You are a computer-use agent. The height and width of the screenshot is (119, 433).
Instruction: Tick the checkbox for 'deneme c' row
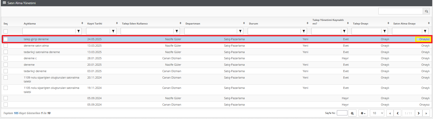click(x=6, y=58)
